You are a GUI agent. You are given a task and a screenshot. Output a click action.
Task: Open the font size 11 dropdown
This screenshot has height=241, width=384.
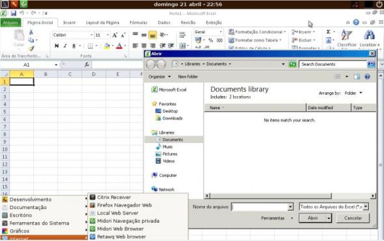point(107,35)
